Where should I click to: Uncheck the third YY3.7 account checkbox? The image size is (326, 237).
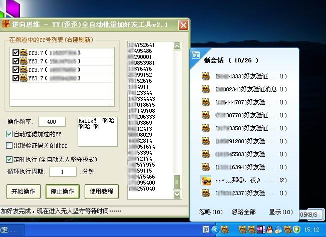16,70
